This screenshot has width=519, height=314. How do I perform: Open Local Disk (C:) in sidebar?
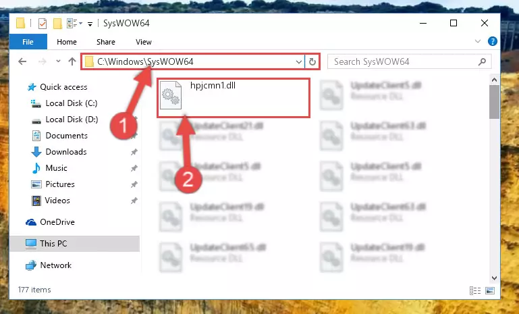71,103
